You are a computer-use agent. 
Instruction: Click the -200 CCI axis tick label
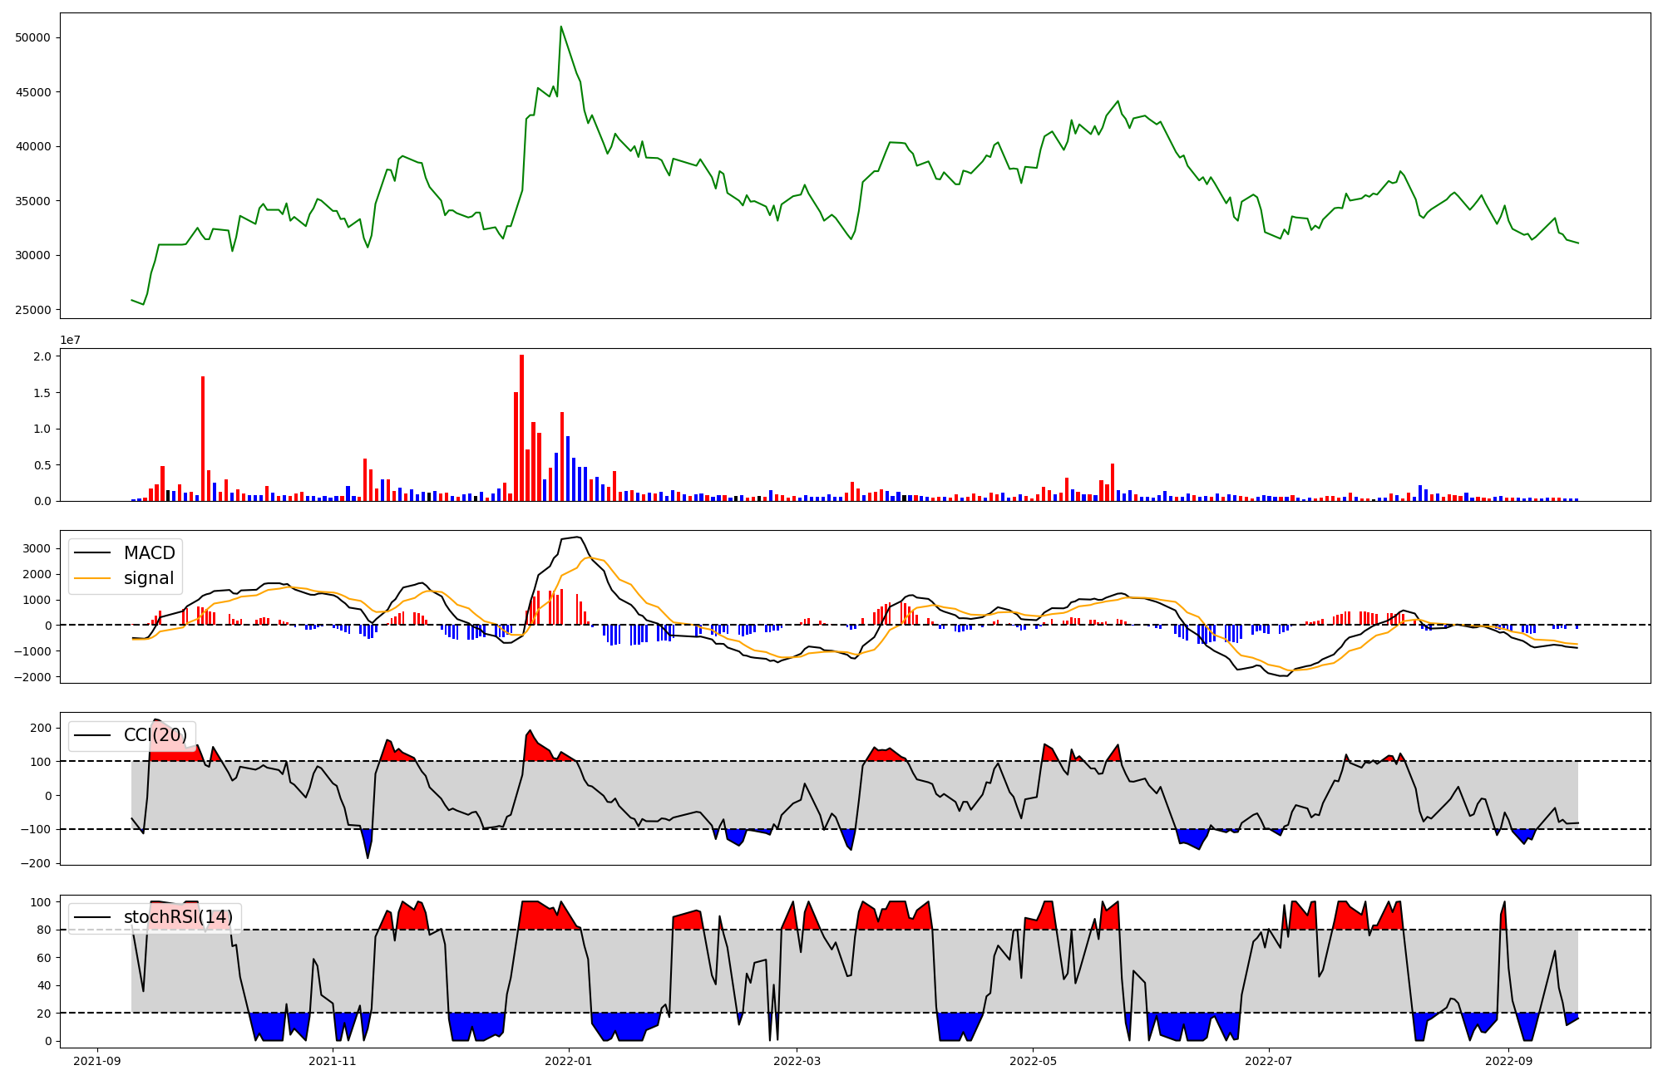(34, 863)
